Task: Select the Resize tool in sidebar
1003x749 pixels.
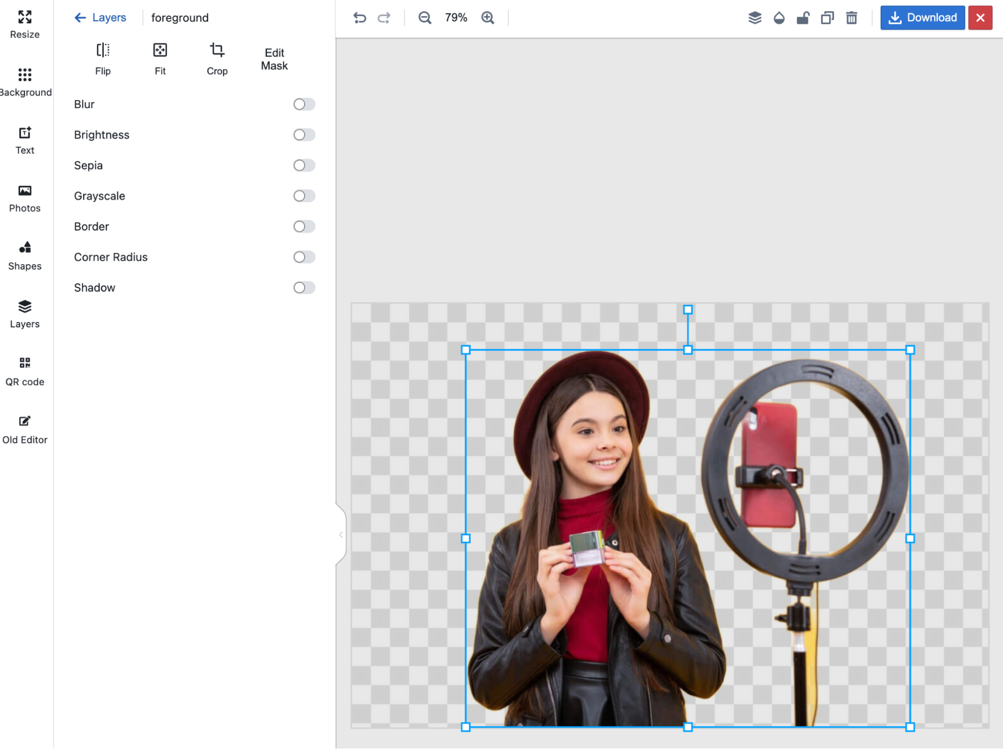Action: [x=25, y=24]
